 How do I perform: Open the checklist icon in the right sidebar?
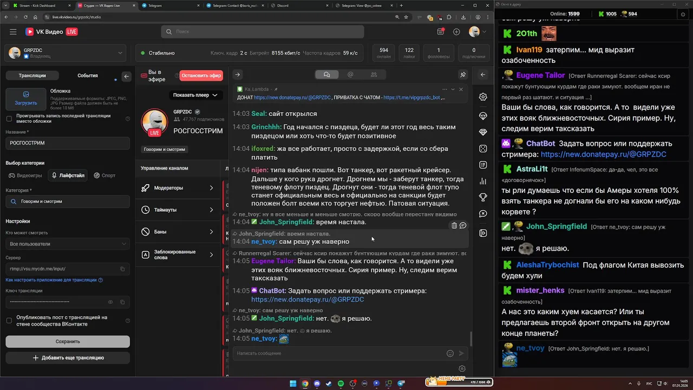(483, 165)
